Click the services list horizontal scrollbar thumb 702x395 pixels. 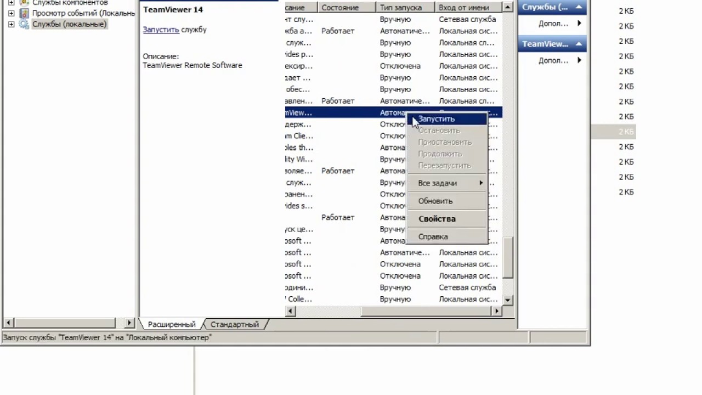[x=425, y=311]
